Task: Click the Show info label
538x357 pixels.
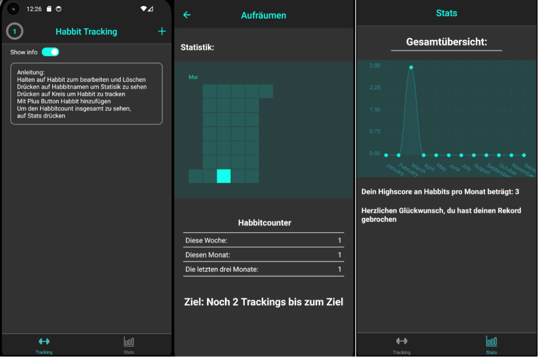Action: tap(24, 52)
